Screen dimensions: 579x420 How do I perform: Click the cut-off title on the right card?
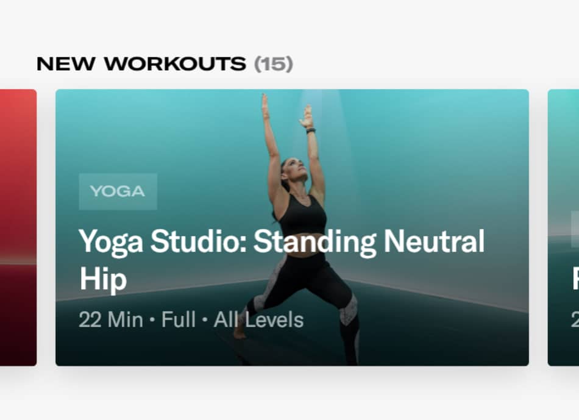(576, 280)
